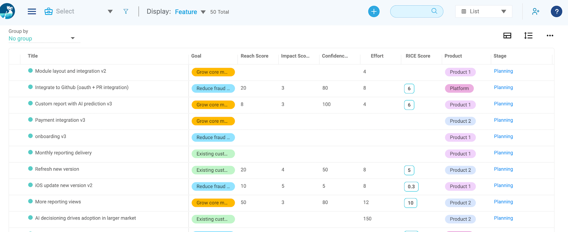Image resolution: width=568 pixels, height=232 pixels.
Task: Expand the Select workspace dropdown arrow
Action: 110,11
